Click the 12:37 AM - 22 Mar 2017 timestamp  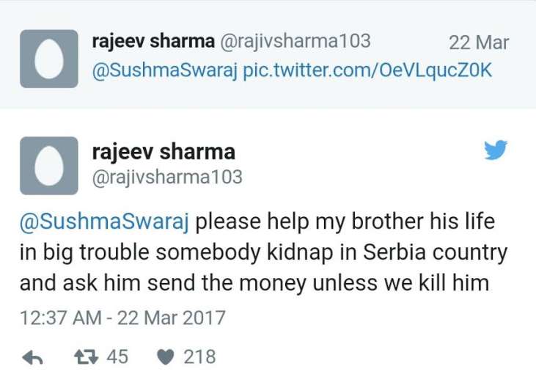(122, 318)
